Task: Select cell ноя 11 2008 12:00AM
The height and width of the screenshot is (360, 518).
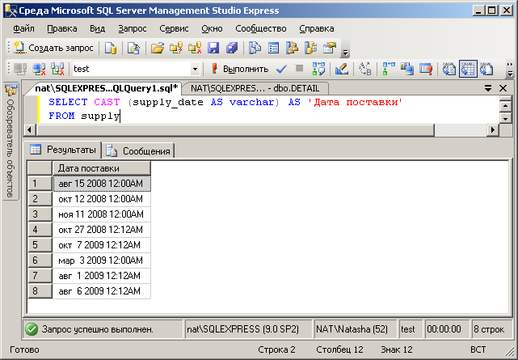Action: coord(102,214)
